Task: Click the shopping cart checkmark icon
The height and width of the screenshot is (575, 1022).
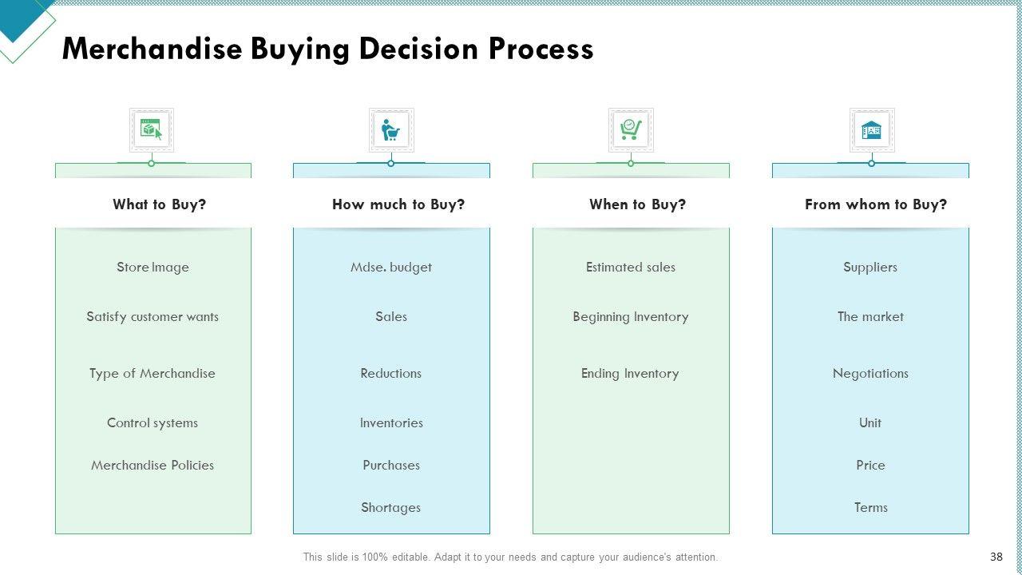Action: (x=631, y=129)
